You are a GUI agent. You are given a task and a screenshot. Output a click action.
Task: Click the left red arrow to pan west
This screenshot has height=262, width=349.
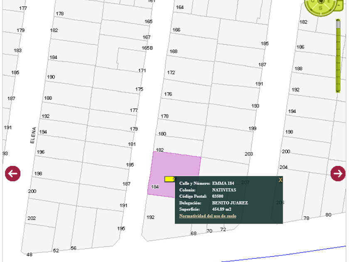12,173
